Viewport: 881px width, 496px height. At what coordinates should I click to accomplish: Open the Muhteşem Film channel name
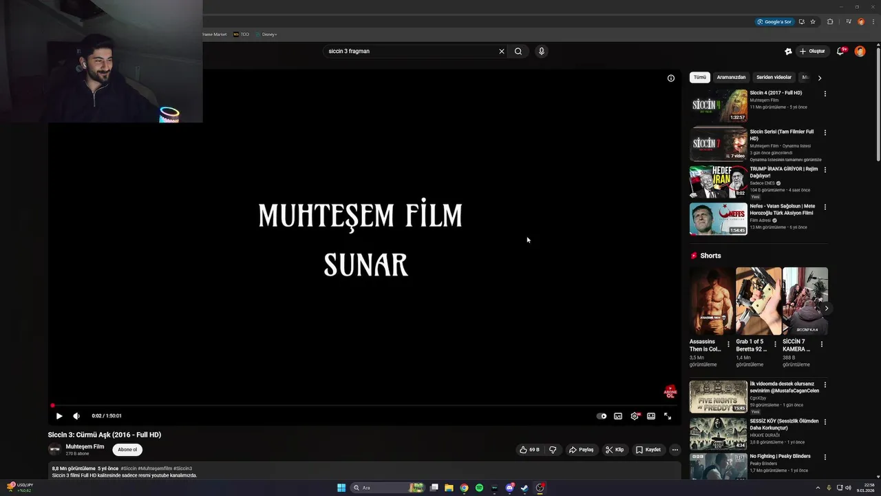[x=85, y=446]
